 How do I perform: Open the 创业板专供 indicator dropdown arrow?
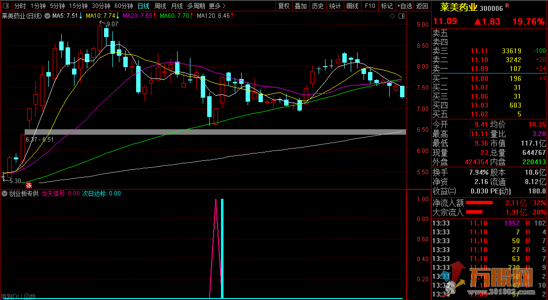click(5, 193)
